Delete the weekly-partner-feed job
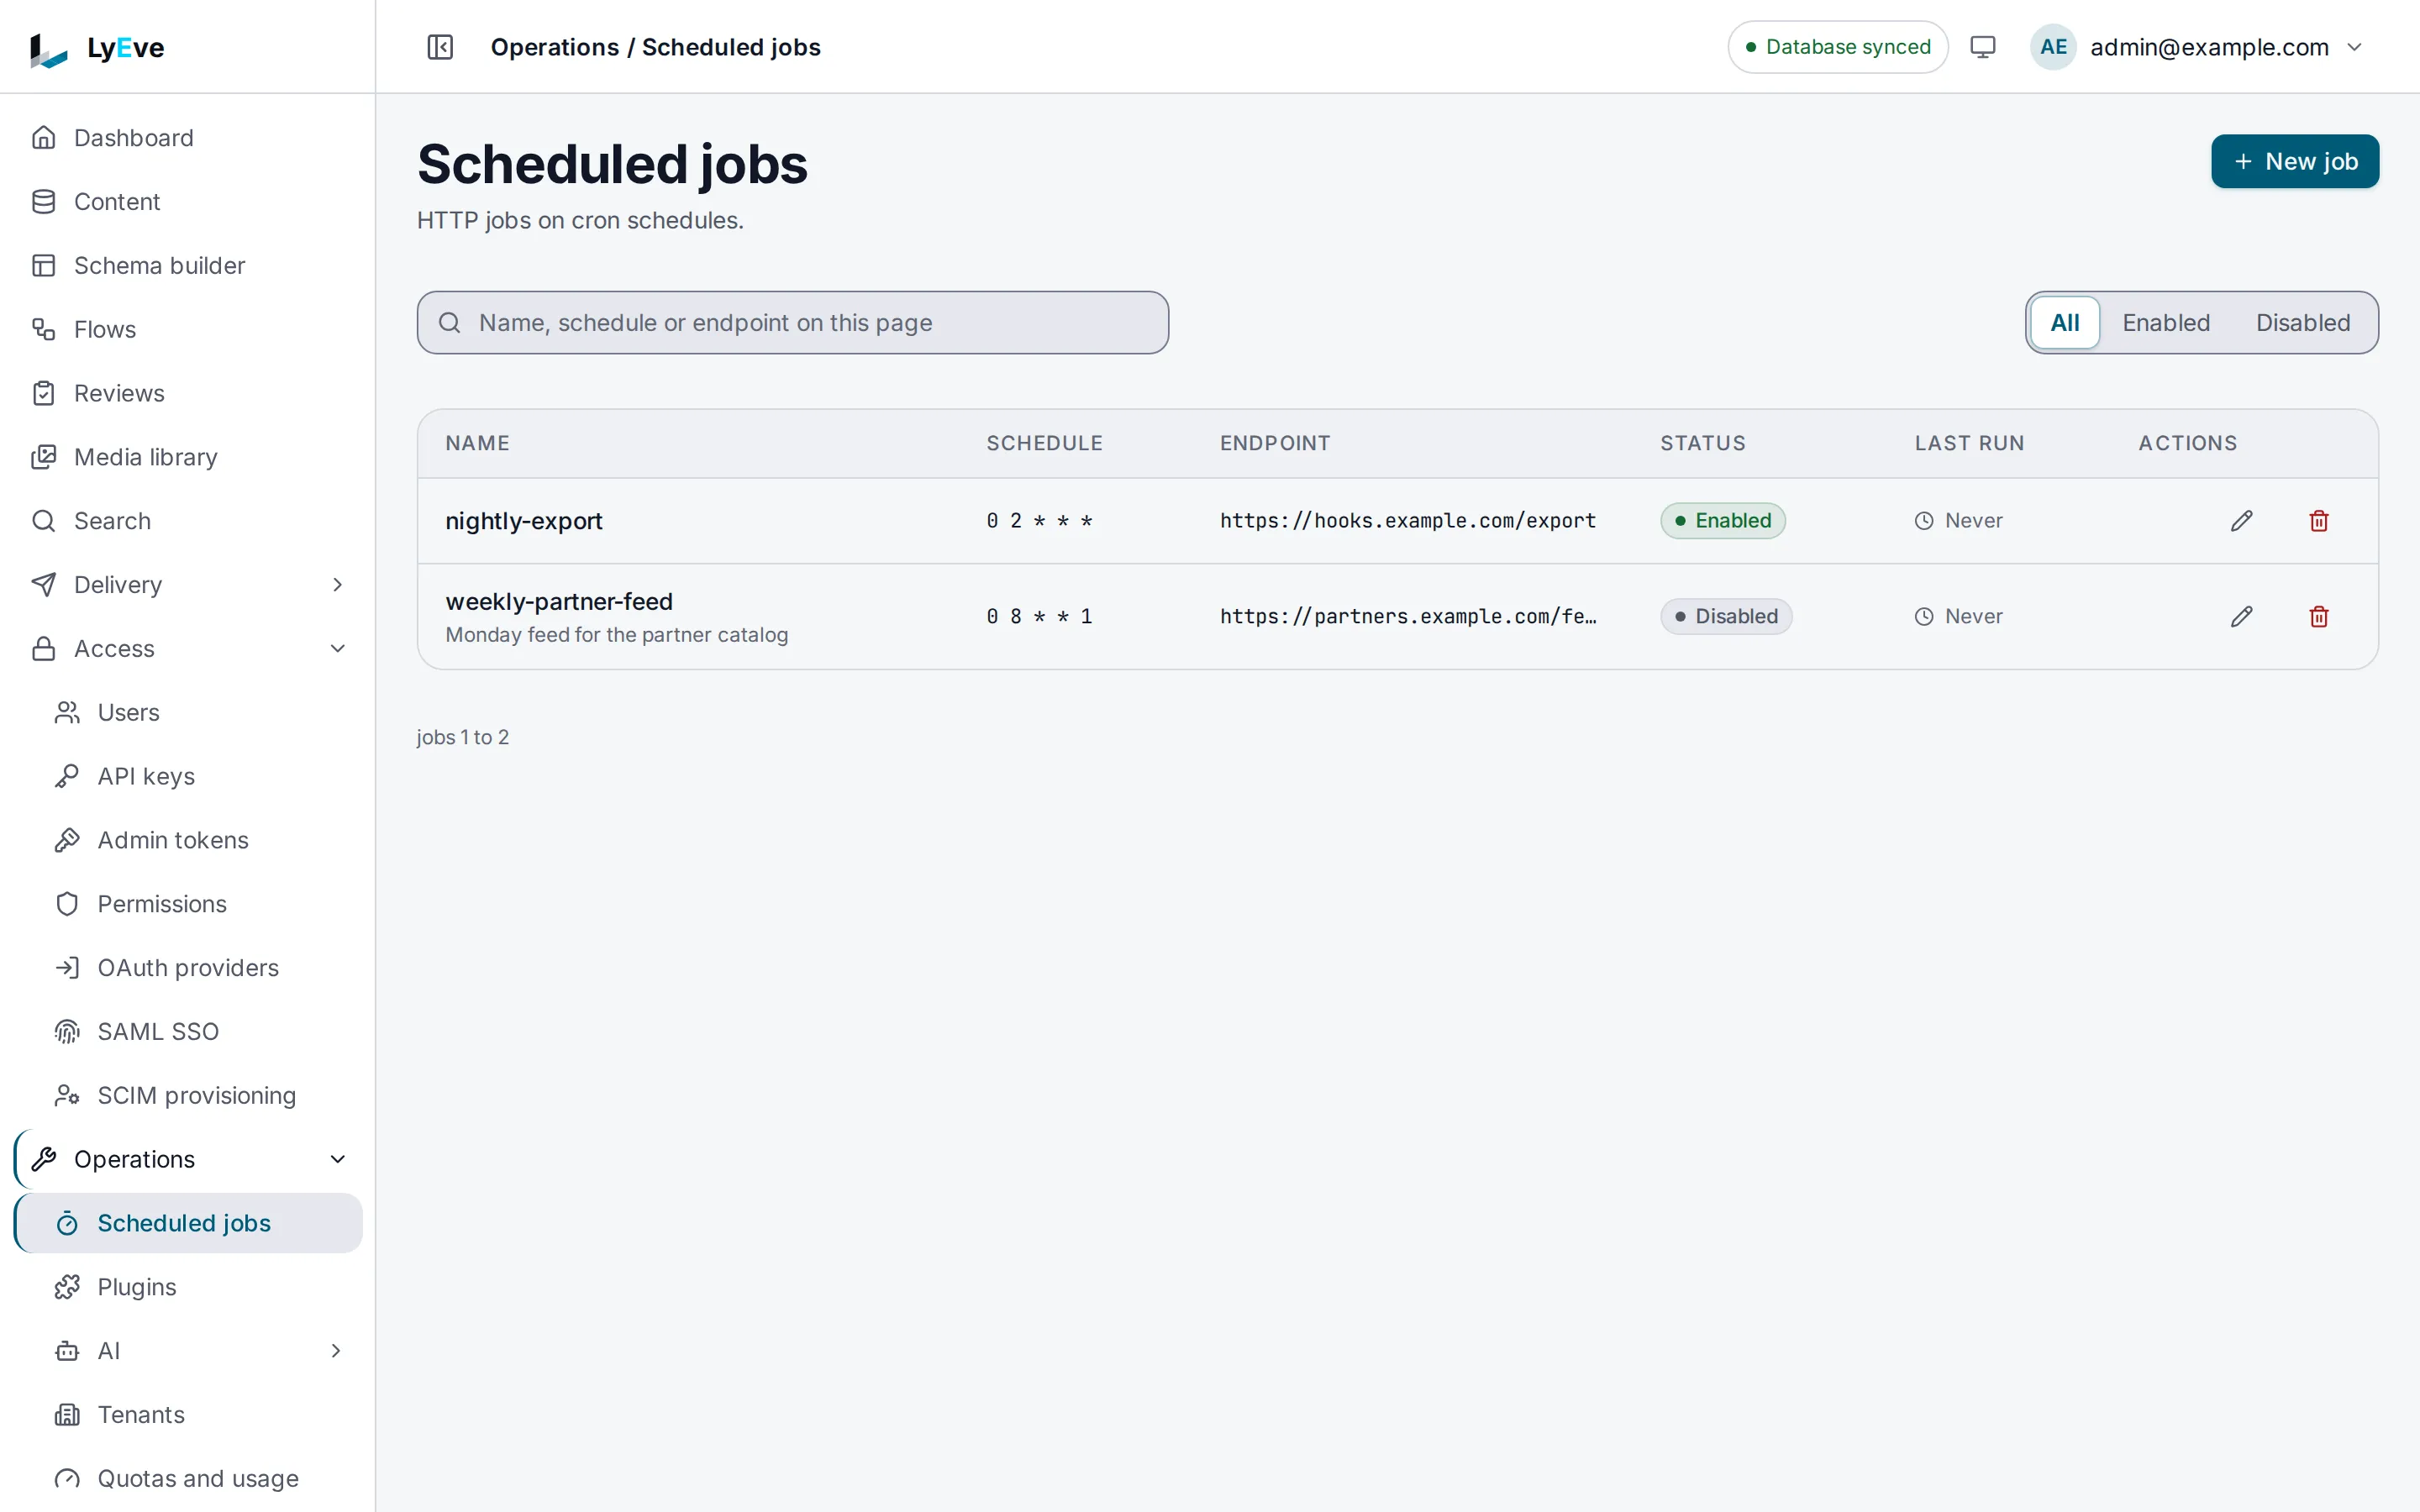The image size is (2420, 1512). 2319,617
